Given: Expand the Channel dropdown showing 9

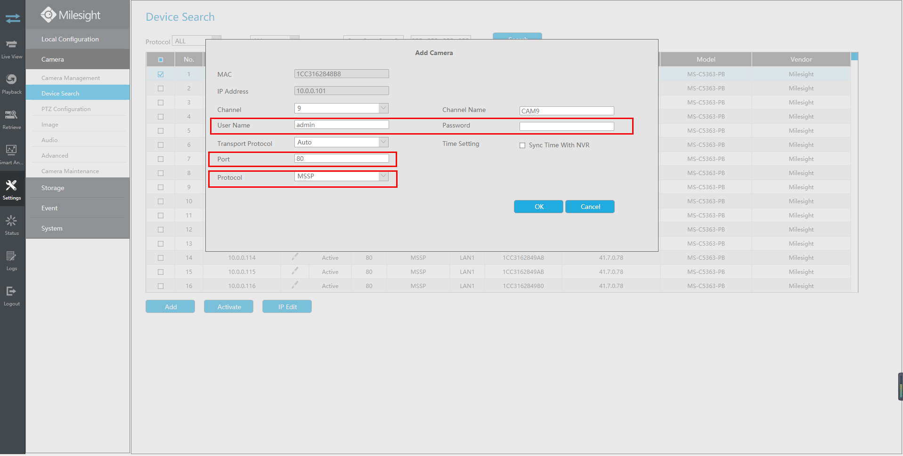Looking at the screenshot, I should [x=342, y=108].
